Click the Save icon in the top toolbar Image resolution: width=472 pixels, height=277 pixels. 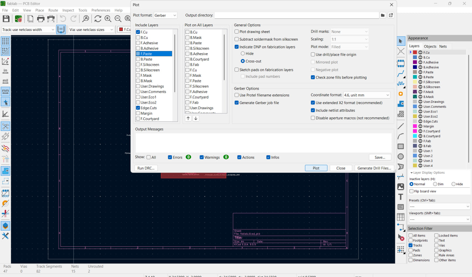(x=6, y=18)
